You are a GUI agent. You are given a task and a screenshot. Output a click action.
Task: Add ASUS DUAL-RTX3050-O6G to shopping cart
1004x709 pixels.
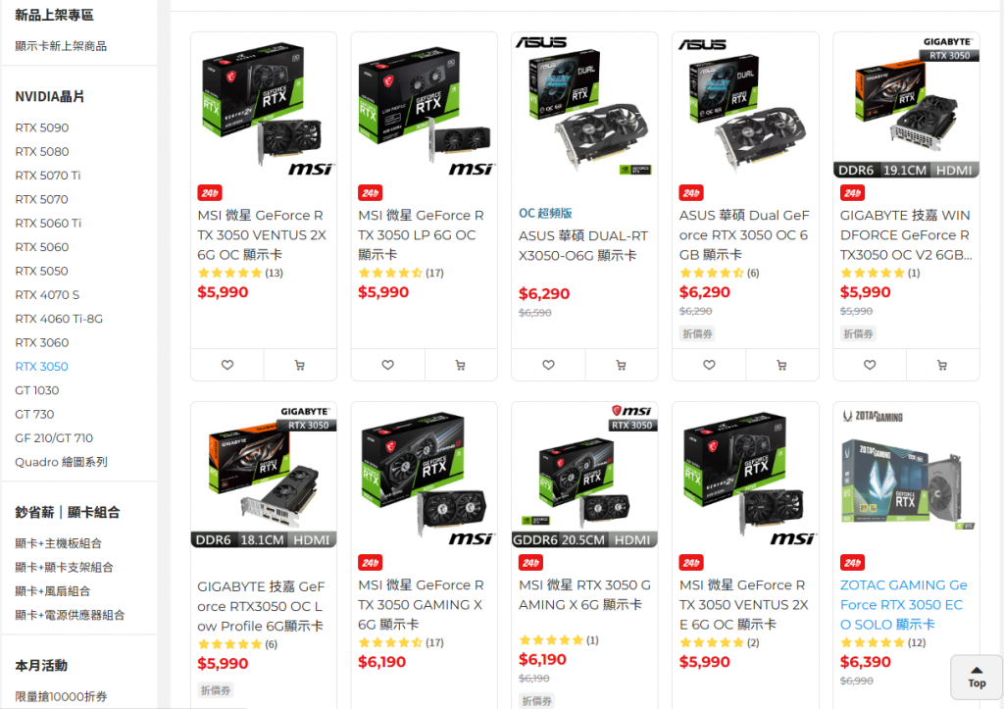pyautogui.click(x=621, y=365)
